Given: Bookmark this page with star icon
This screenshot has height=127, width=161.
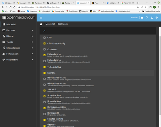Looking at the screenshot, I should click(146, 7).
